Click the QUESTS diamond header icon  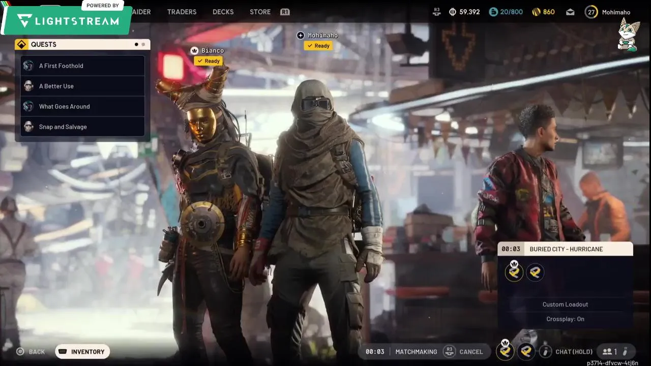[x=21, y=44]
